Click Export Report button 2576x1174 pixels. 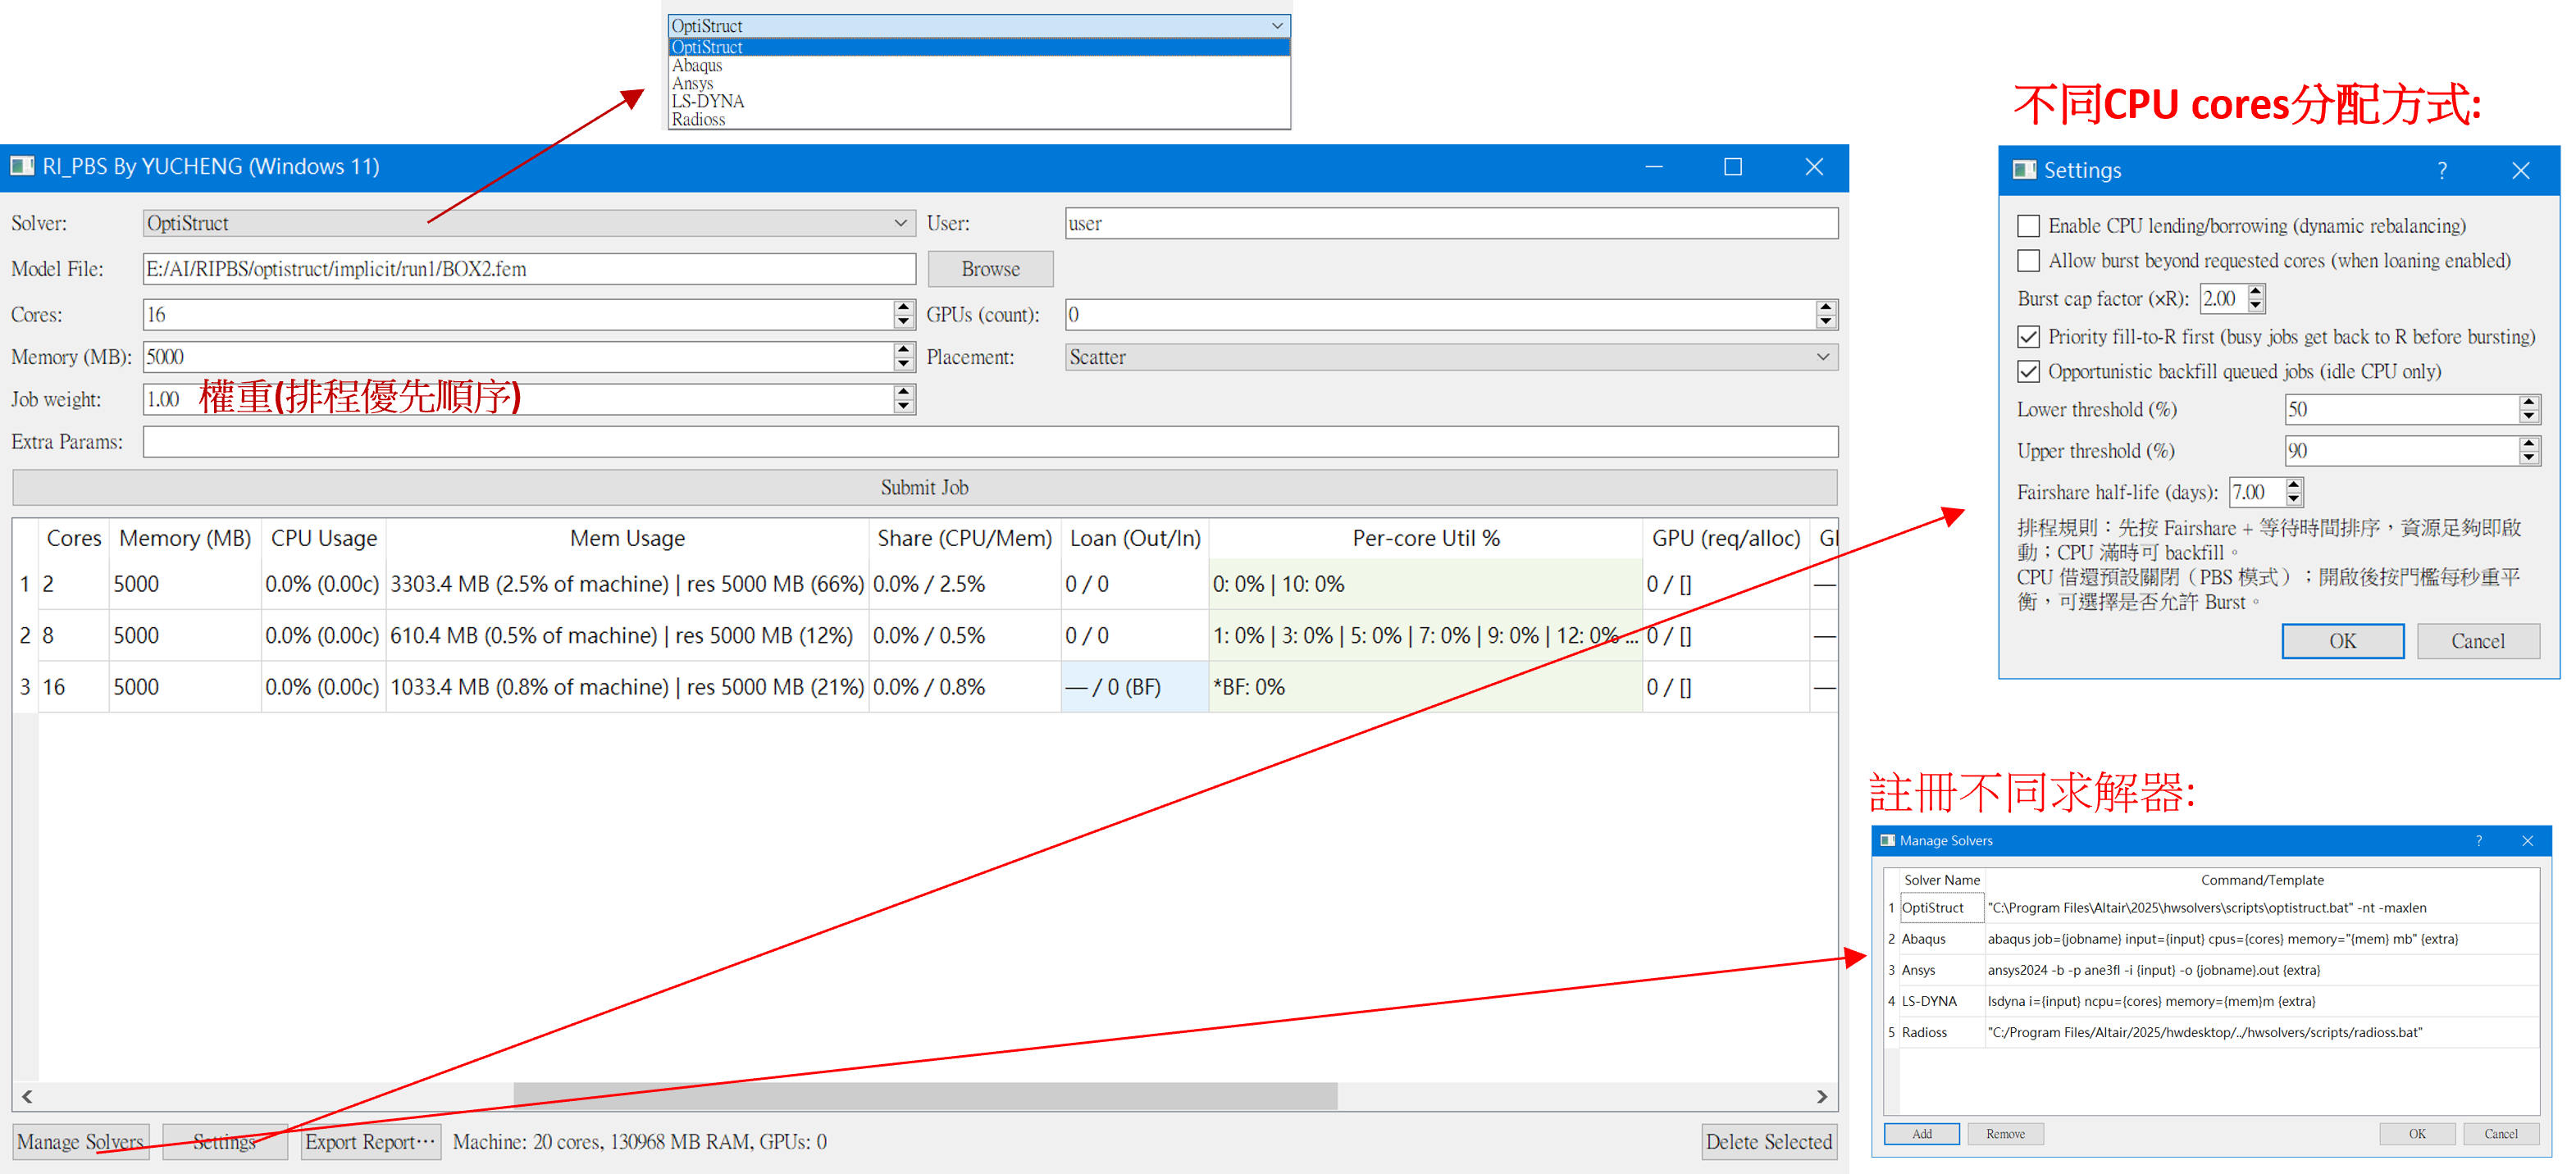click(370, 1141)
